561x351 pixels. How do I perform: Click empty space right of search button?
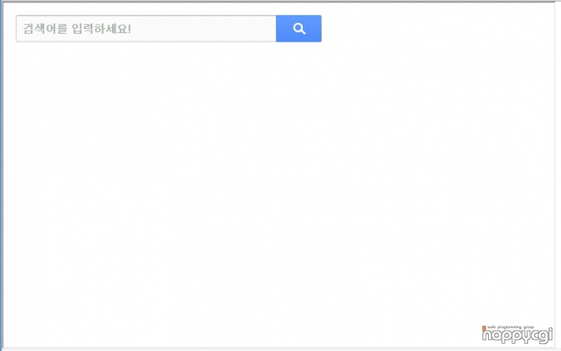(436, 28)
